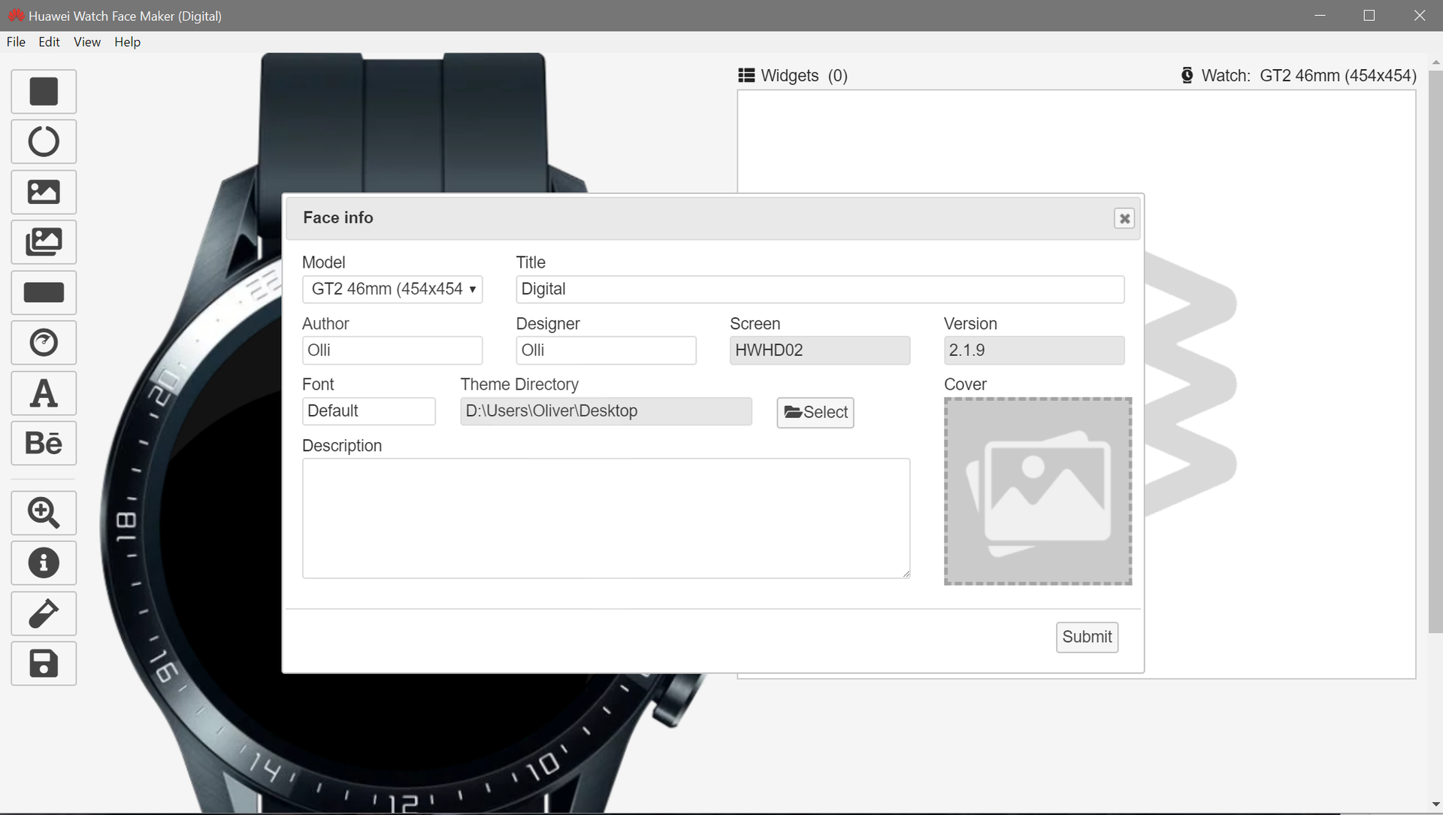Viewport: 1443px width, 815px height.
Task: Add an analog clock hand widget
Action: pos(44,343)
